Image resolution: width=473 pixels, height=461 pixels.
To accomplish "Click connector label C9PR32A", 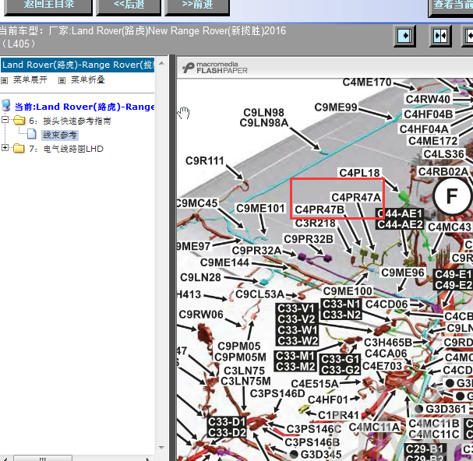I will tap(256, 250).
